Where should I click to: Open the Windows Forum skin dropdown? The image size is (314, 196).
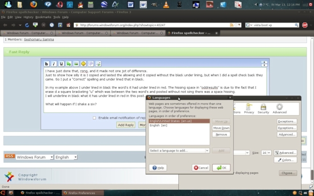click(x=35, y=157)
